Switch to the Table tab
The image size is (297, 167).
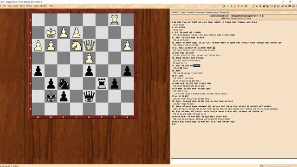coord(183,13)
